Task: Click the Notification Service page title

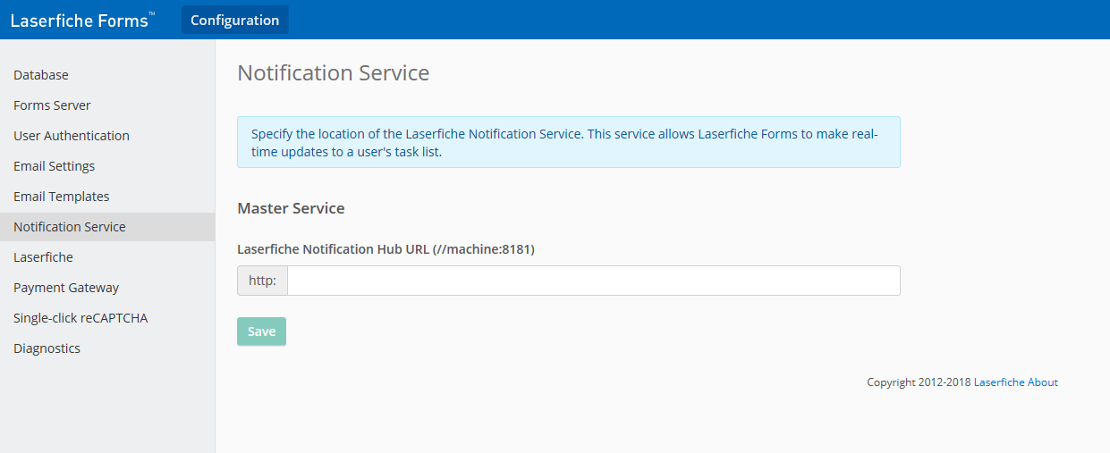Action: 334,73
